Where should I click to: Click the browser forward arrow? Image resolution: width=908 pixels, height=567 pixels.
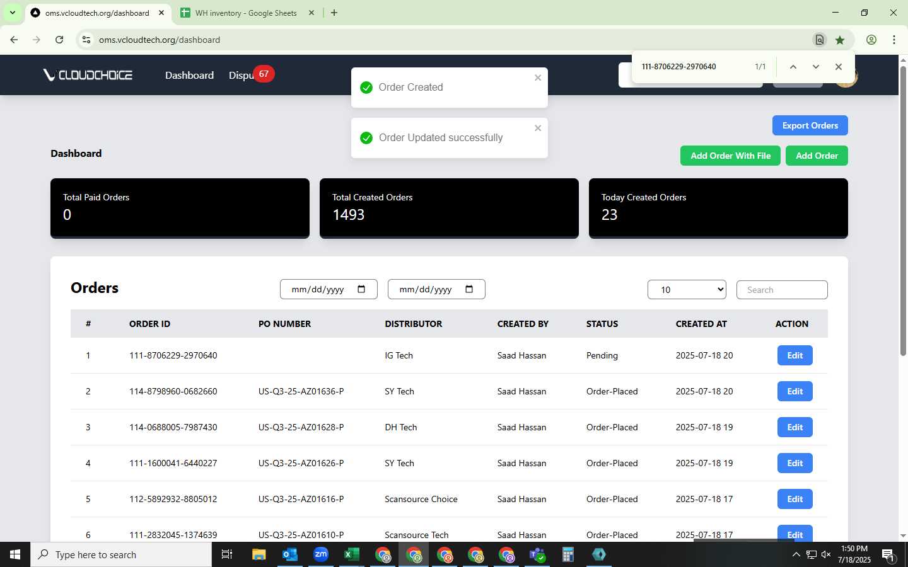(37, 40)
